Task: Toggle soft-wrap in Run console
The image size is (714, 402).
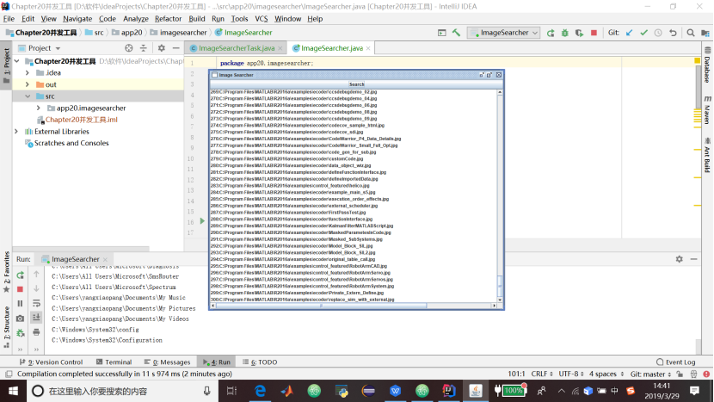Action: (36, 303)
